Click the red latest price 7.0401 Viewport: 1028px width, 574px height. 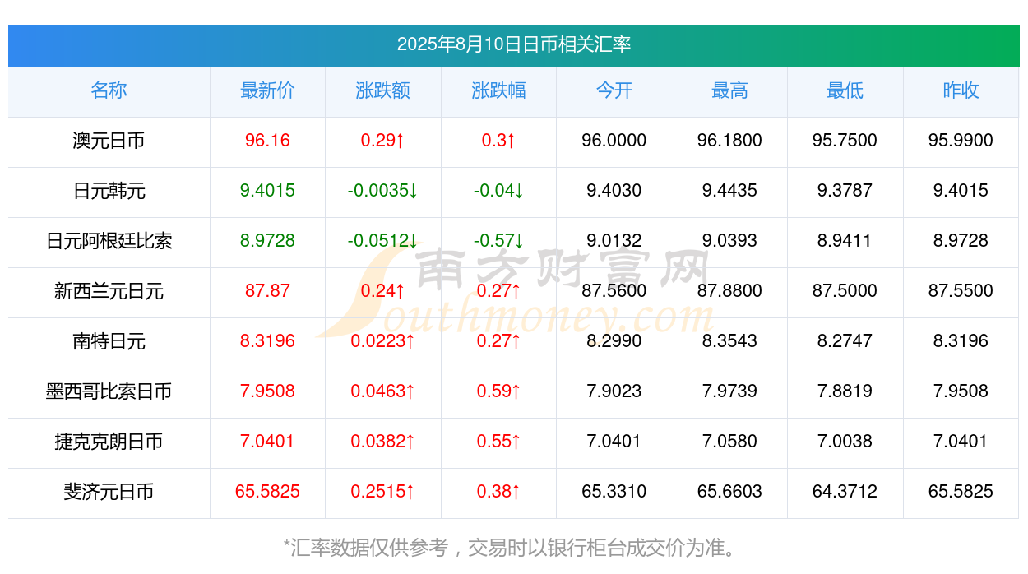pyautogui.click(x=267, y=442)
